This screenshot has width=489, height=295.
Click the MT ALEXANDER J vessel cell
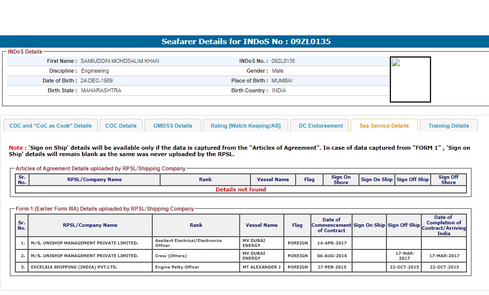point(262,268)
